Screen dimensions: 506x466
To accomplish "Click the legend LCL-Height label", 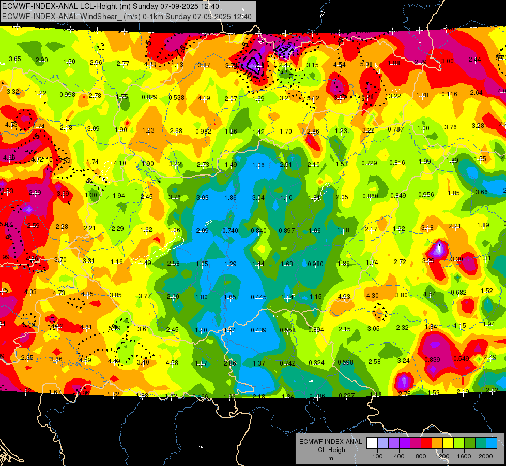I will (331, 450).
